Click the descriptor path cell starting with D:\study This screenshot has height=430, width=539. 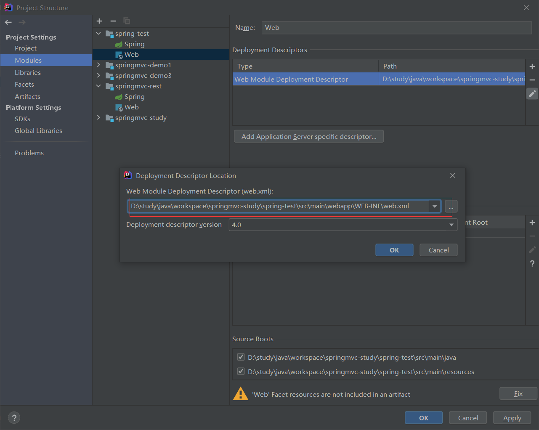click(452, 80)
